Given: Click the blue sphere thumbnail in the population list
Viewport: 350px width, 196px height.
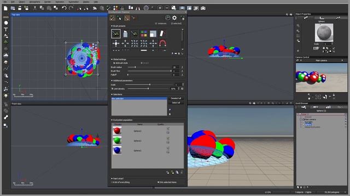Looking at the screenshot, I should pyautogui.click(x=117, y=150).
